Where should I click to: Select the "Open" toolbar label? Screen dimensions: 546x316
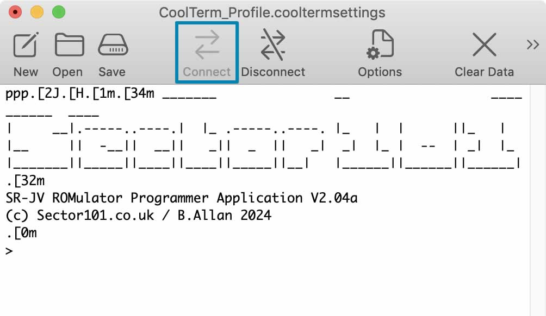click(x=67, y=72)
